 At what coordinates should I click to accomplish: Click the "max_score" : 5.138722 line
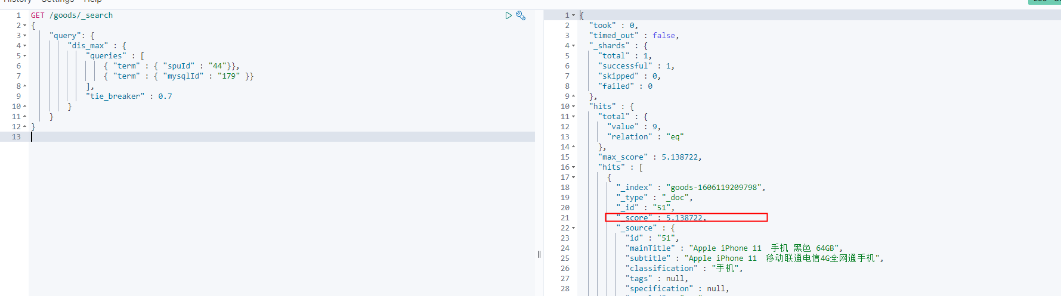[x=650, y=157]
